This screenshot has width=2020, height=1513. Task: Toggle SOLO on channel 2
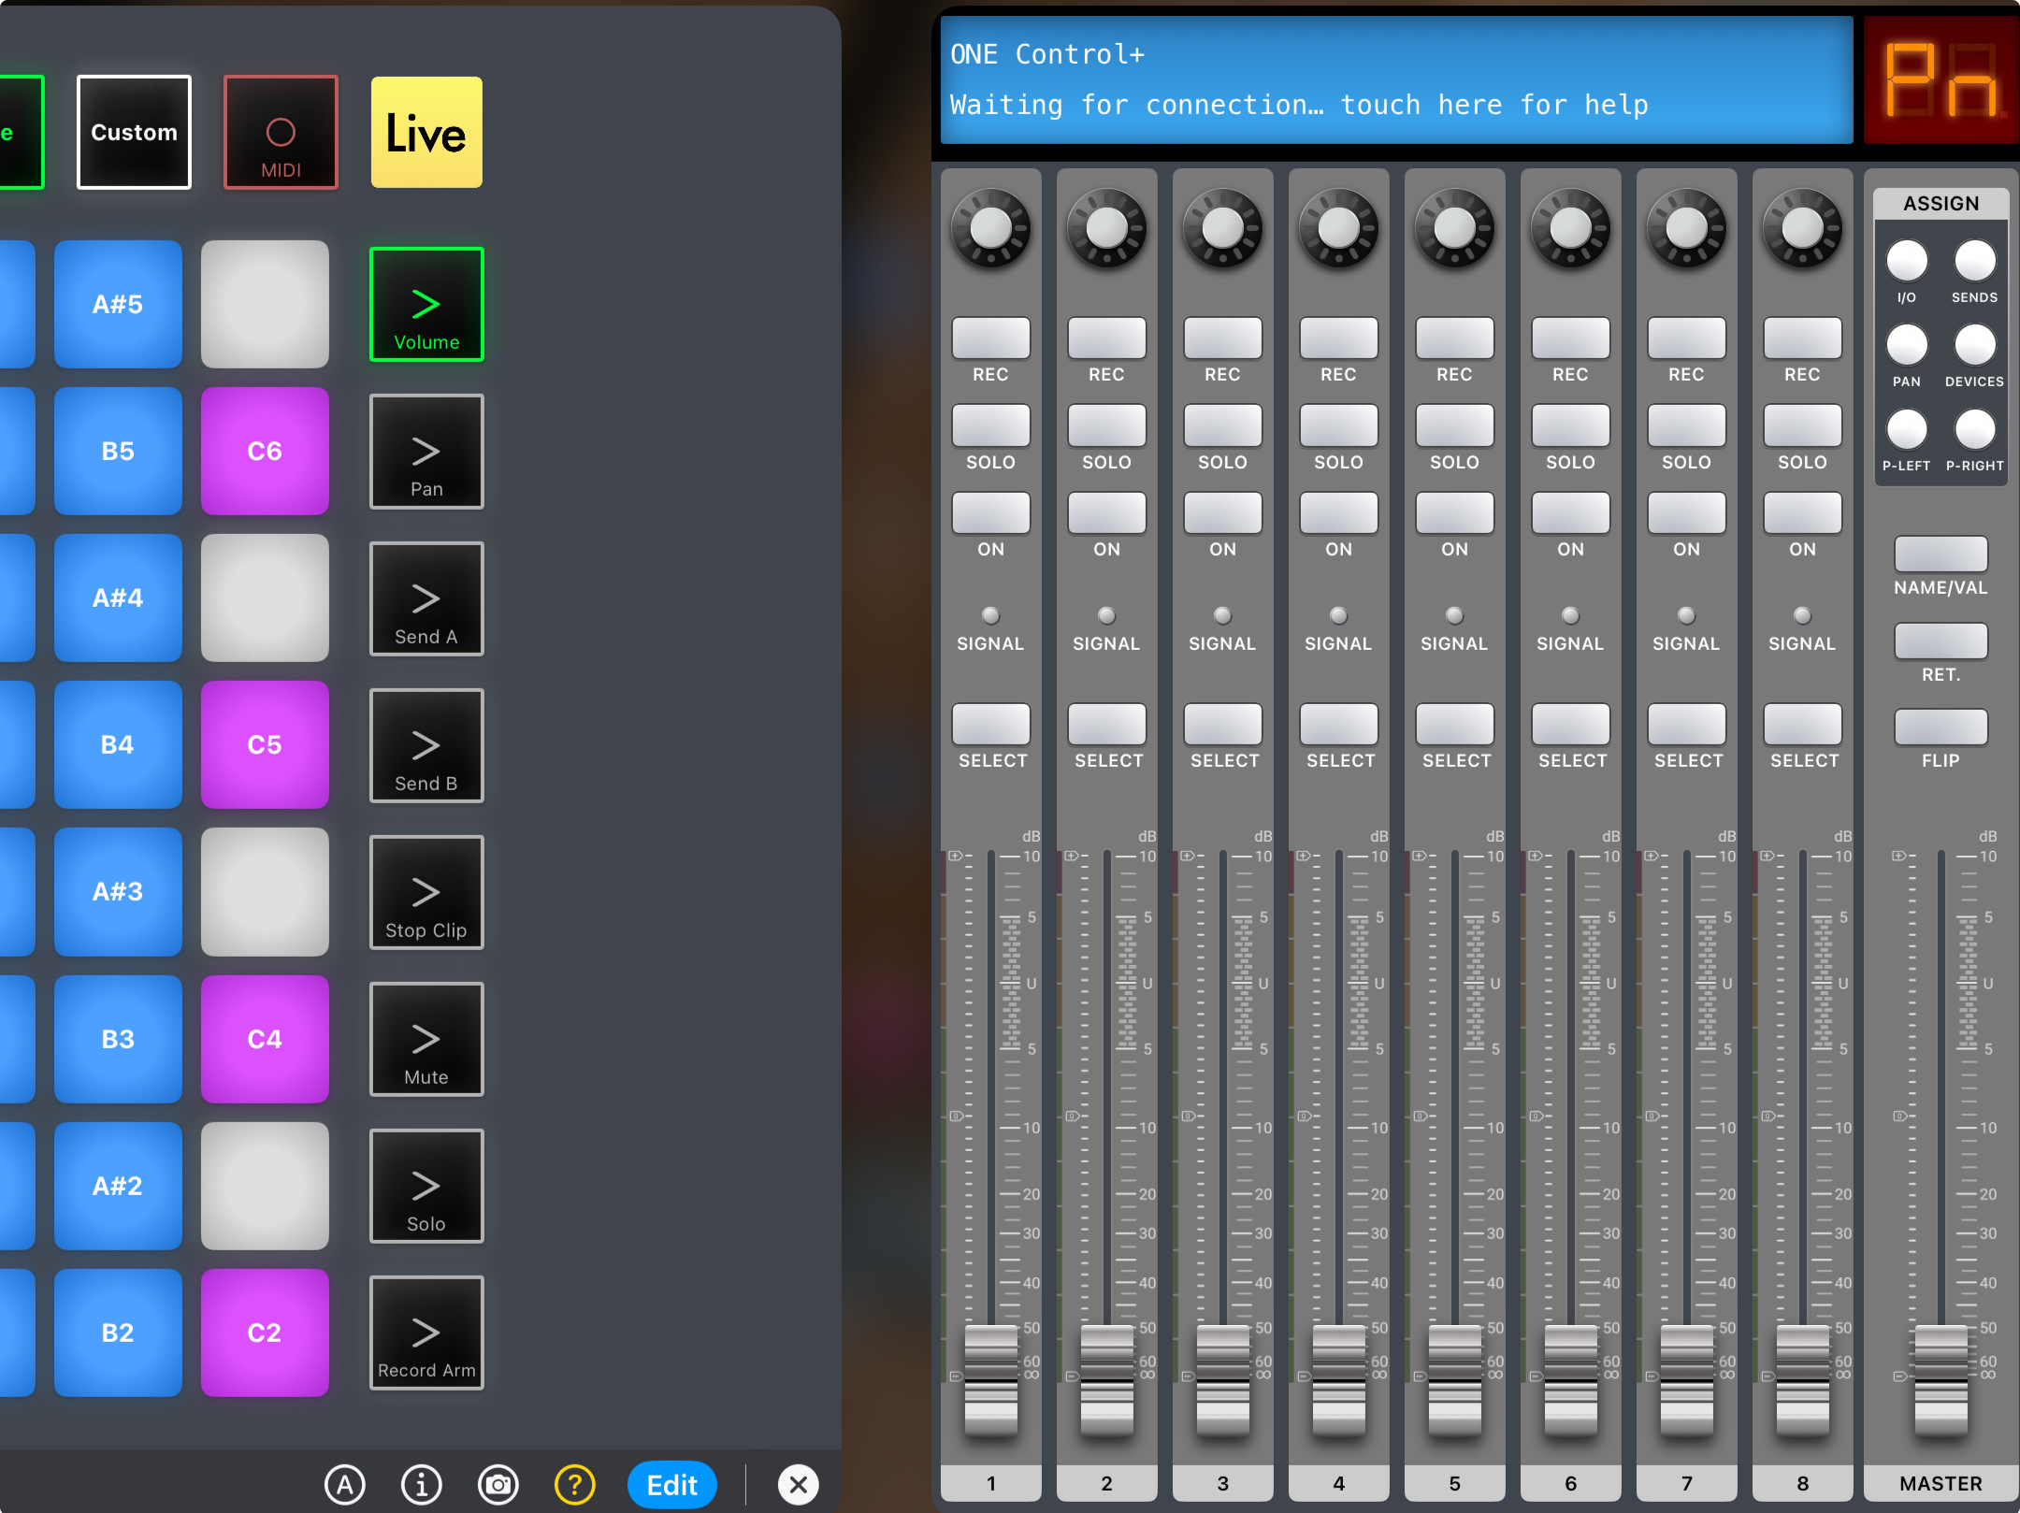(1107, 425)
